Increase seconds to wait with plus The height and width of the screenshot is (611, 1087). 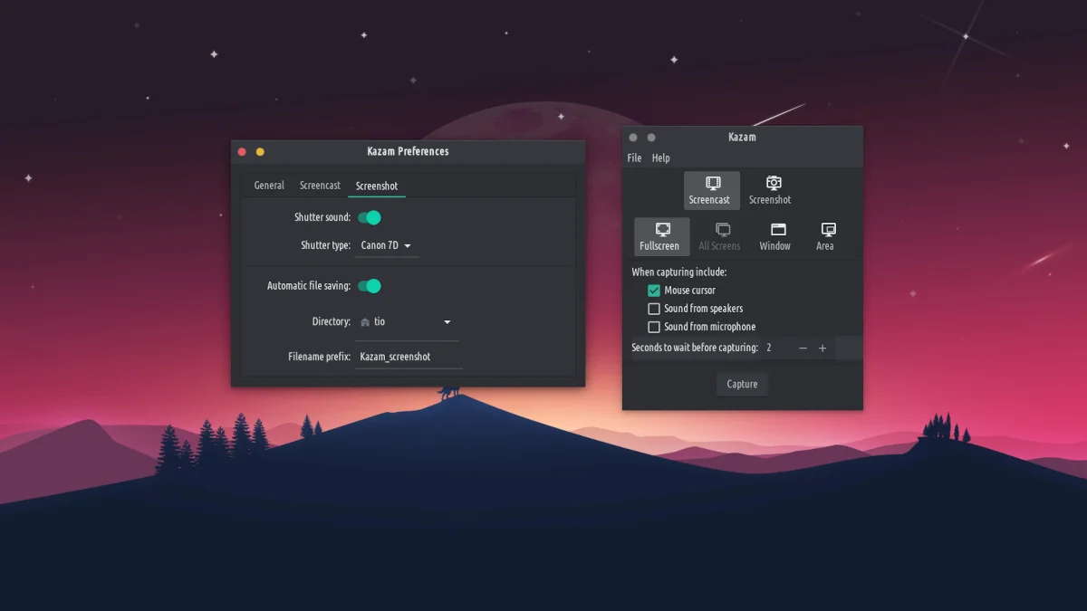click(x=822, y=348)
